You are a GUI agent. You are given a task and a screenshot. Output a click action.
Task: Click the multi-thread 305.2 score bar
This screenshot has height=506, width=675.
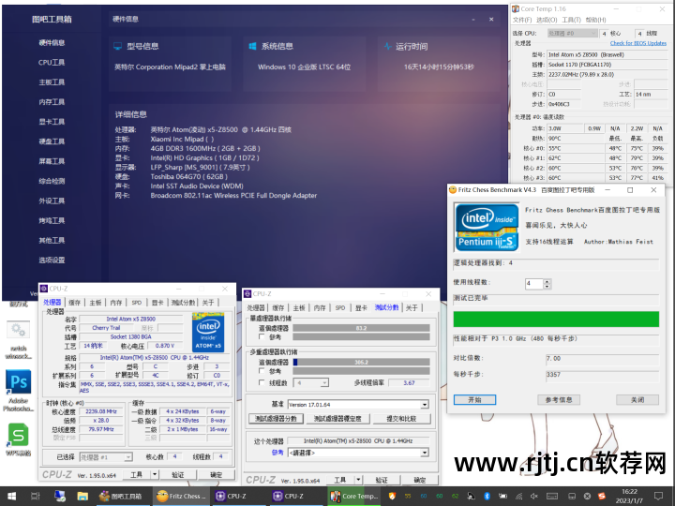(x=361, y=362)
